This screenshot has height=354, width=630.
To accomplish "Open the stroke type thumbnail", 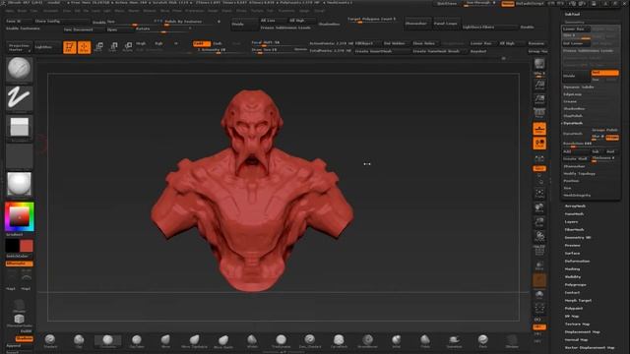I will click(x=19, y=98).
